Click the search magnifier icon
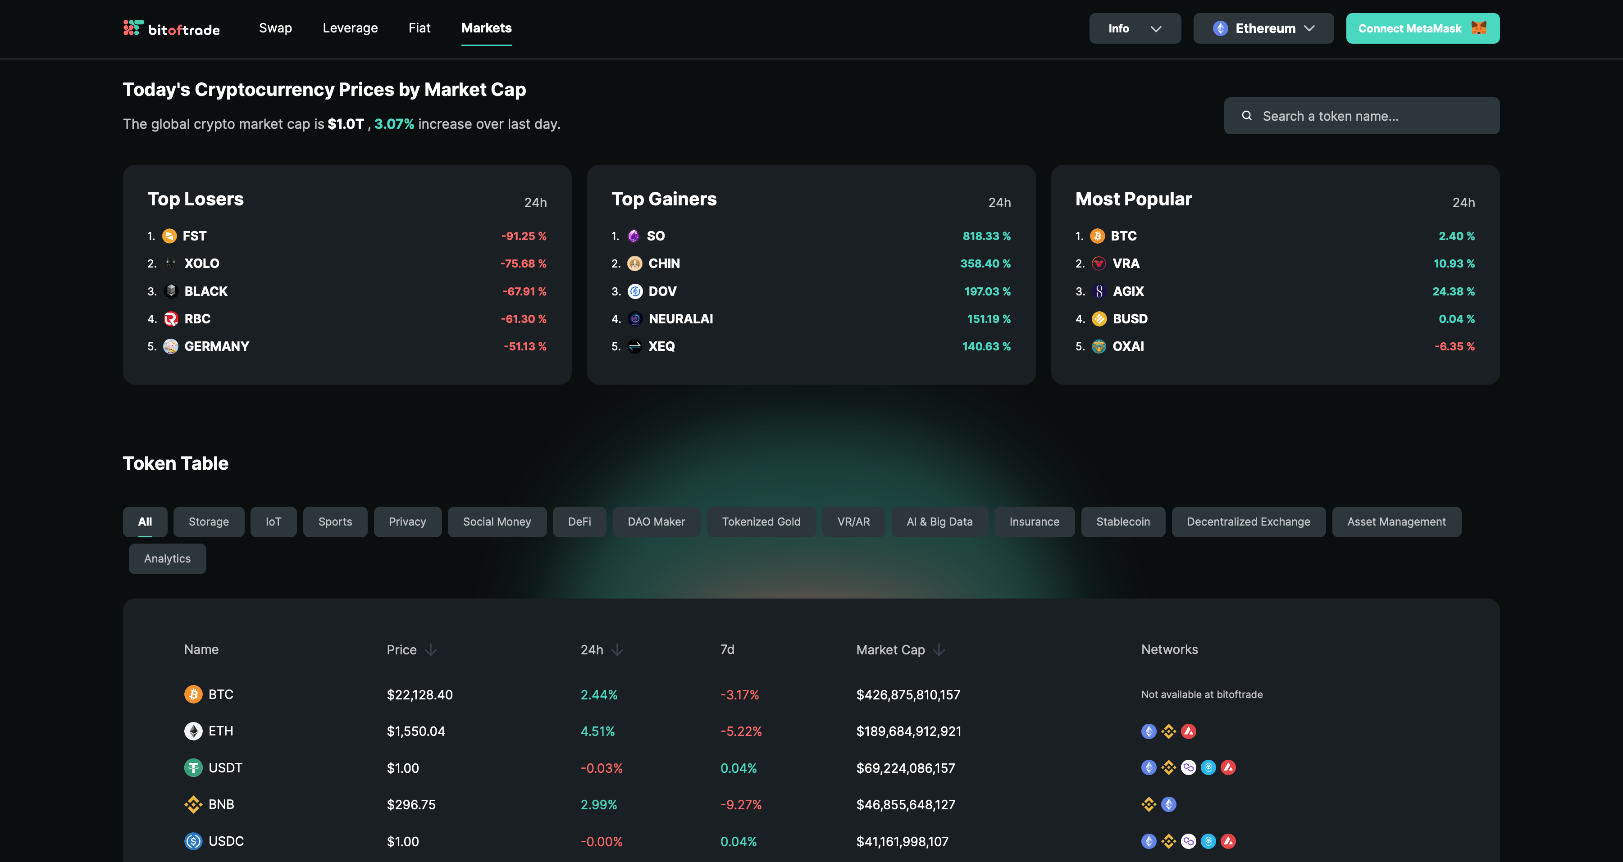Image resolution: width=1623 pixels, height=862 pixels. [x=1246, y=116]
